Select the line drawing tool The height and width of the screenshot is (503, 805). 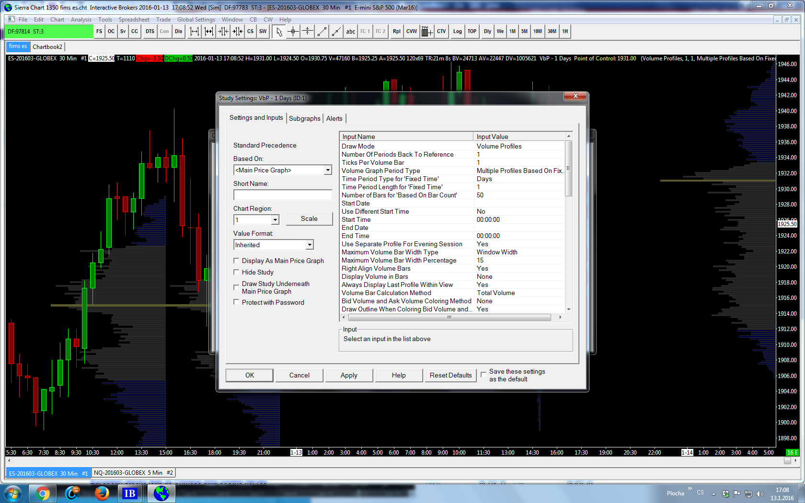click(322, 32)
